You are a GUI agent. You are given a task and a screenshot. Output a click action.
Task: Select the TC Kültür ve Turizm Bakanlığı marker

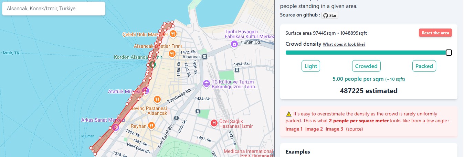click(206, 84)
